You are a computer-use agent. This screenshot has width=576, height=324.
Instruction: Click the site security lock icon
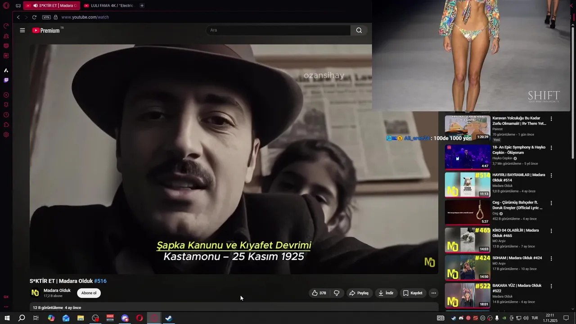click(56, 17)
